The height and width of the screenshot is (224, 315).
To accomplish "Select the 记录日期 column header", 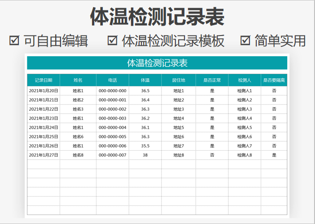I will coord(44,80).
